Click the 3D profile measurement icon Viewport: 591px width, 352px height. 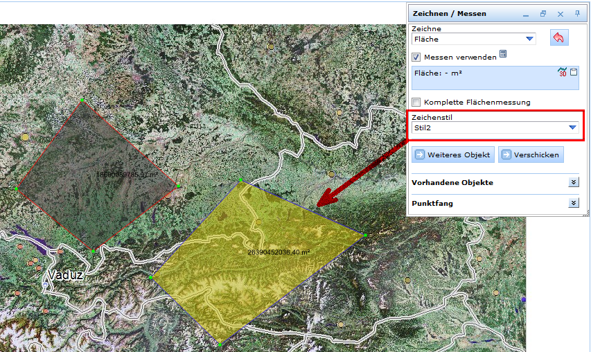(563, 72)
